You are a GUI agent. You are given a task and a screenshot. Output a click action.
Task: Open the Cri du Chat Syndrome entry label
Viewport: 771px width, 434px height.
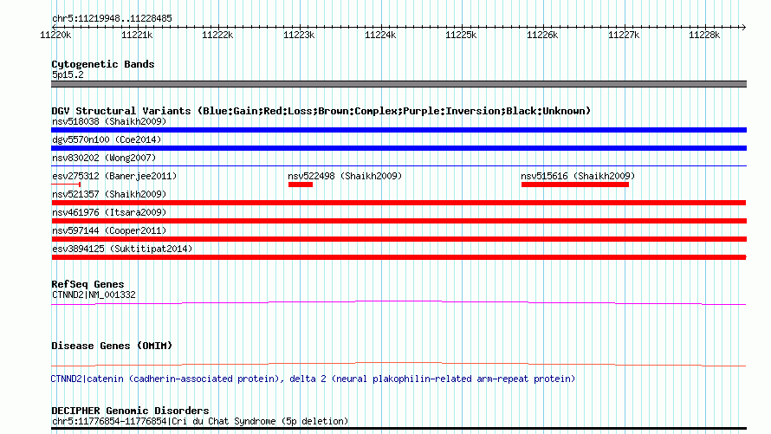200,421
